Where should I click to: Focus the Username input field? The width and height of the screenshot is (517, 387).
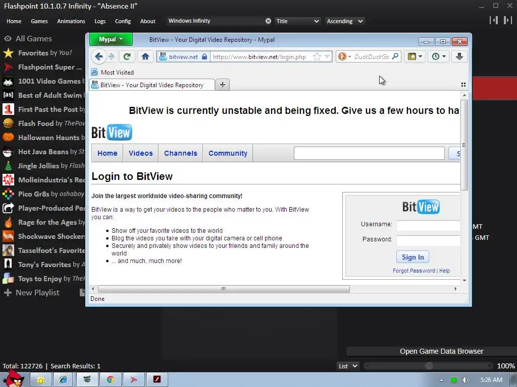[428, 225]
